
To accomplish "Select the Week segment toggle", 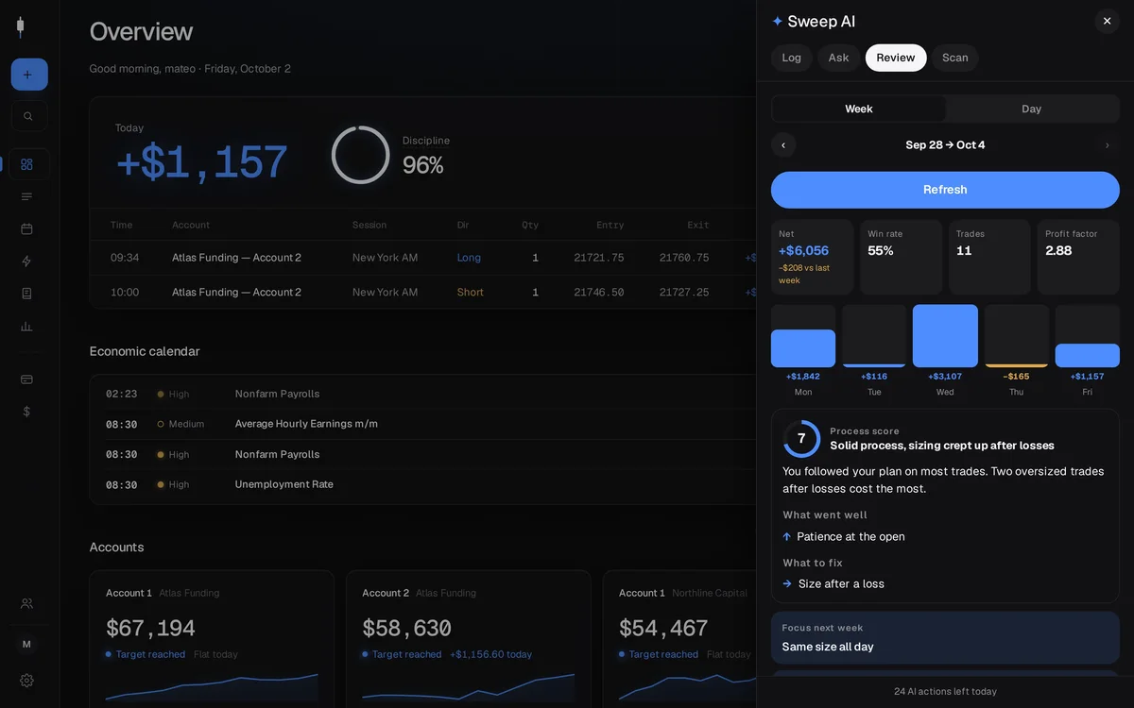I will point(859,109).
